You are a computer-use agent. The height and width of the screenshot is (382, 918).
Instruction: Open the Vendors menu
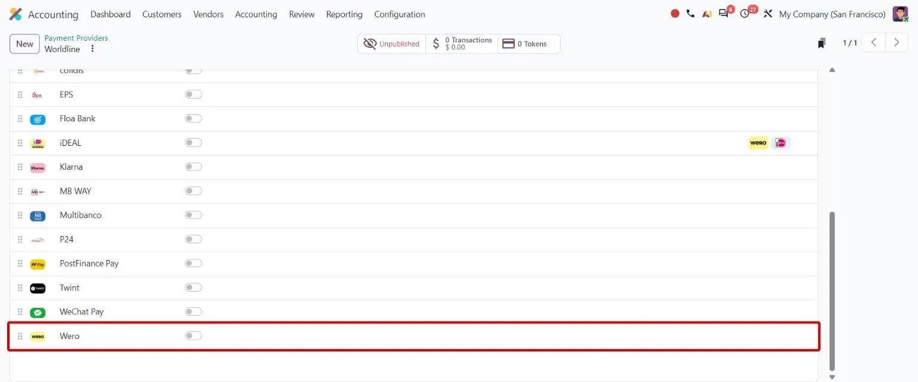pos(209,14)
